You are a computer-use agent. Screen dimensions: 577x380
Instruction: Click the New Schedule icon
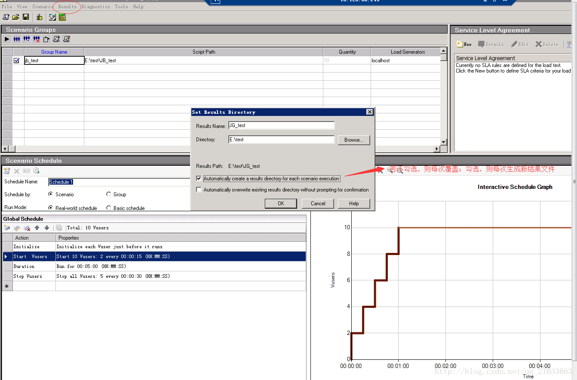point(7,171)
